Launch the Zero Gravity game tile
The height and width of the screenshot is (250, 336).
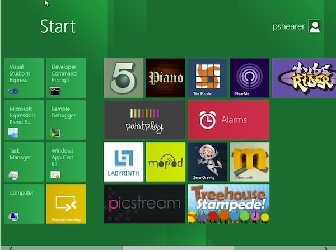(208, 162)
